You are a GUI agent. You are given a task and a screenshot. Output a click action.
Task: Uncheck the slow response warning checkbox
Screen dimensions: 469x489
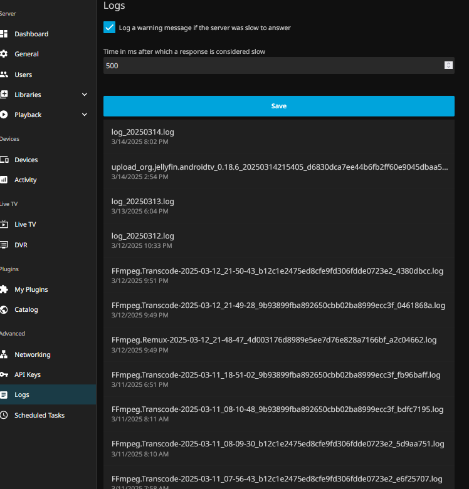click(x=110, y=28)
